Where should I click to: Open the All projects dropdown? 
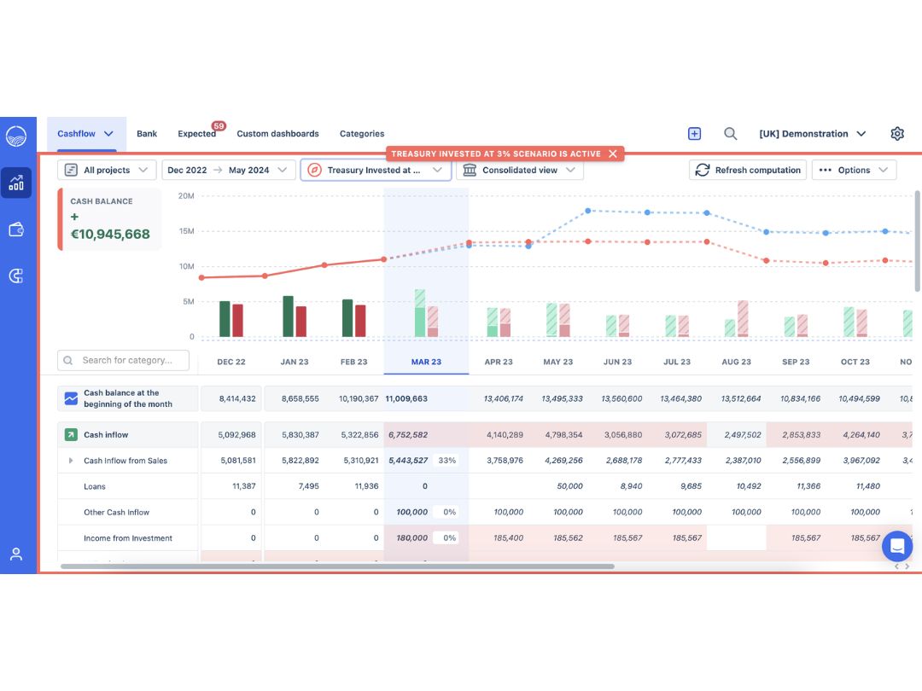pos(107,170)
